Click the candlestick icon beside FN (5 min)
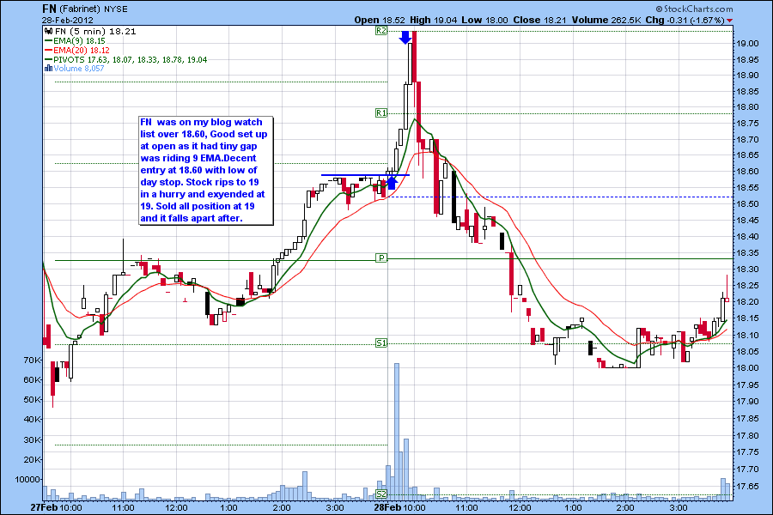Screen dimensions: 773x515 [49, 31]
